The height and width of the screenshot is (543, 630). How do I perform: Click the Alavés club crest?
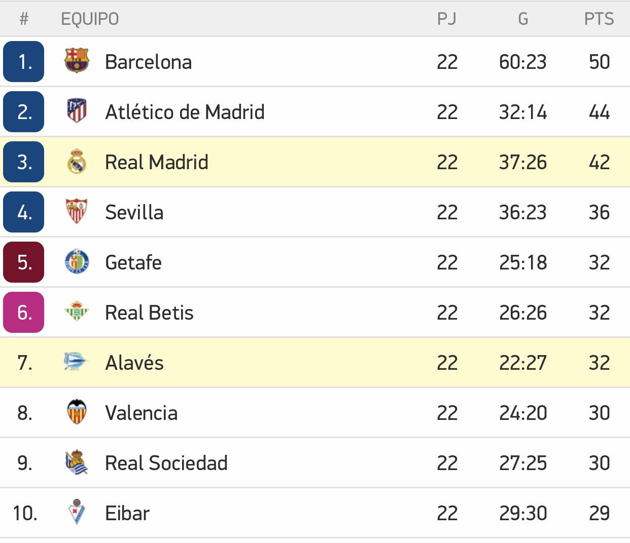coord(77,362)
